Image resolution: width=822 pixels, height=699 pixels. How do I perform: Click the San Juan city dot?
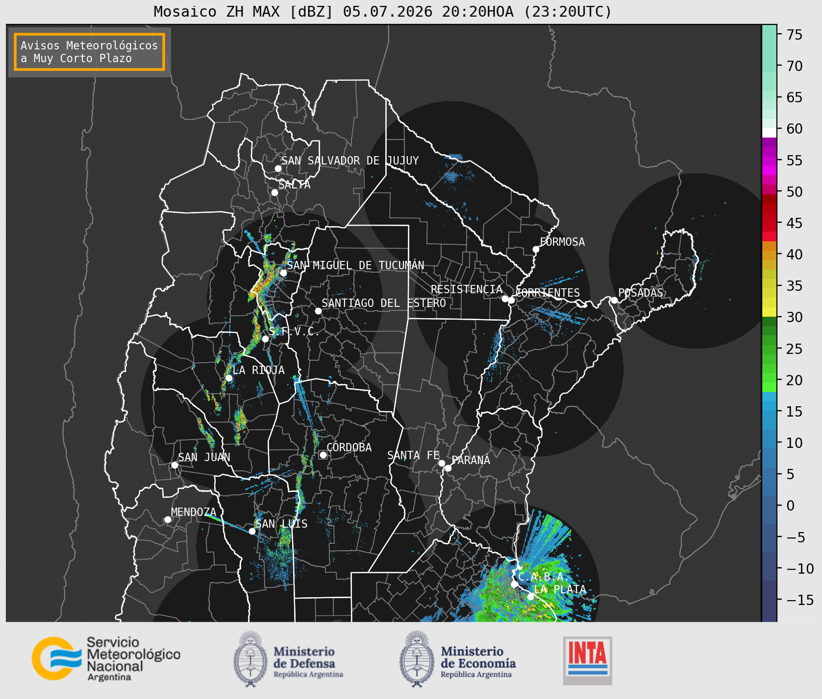click(174, 465)
